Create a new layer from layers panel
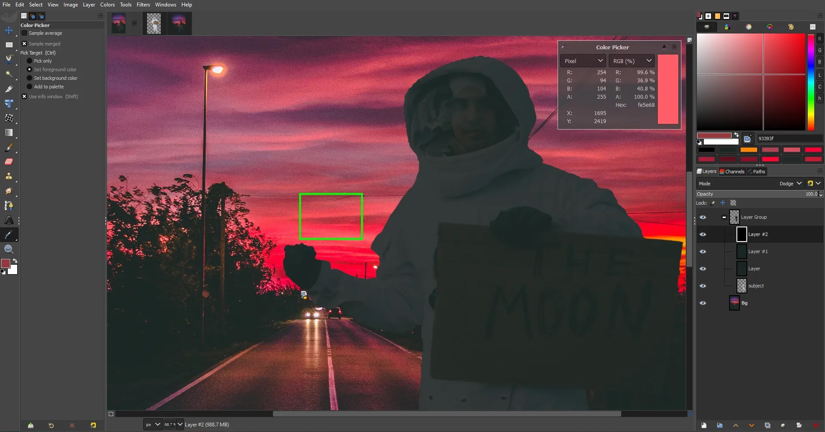Image resolution: width=825 pixels, height=432 pixels. pyautogui.click(x=704, y=425)
